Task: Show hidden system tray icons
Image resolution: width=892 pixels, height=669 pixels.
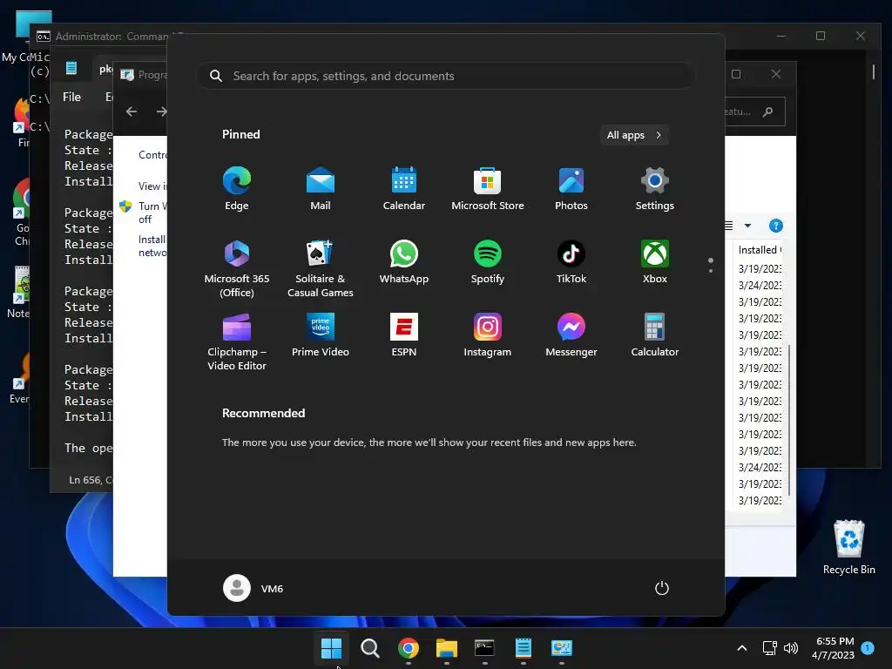Action: click(742, 648)
